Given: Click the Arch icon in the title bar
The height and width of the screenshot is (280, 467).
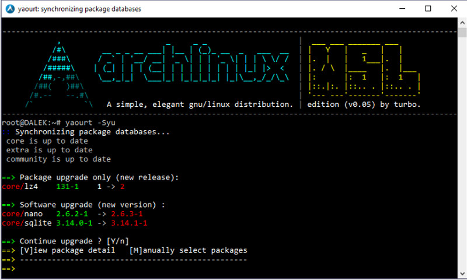Looking at the screenshot, I should click(x=9, y=9).
